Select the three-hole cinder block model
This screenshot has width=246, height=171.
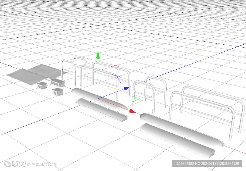click(57, 83)
